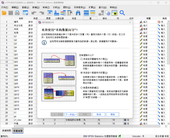Click the transpose data diagram thumbnail
170x138 pixels.
(59, 94)
